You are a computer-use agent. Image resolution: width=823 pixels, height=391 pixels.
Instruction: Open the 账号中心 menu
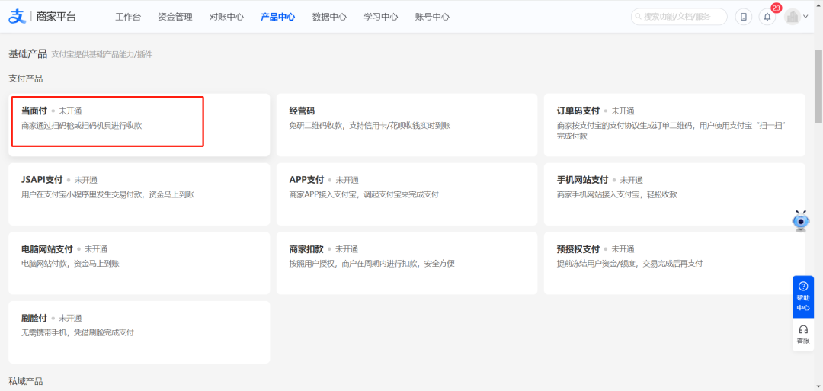coord(432,17)
